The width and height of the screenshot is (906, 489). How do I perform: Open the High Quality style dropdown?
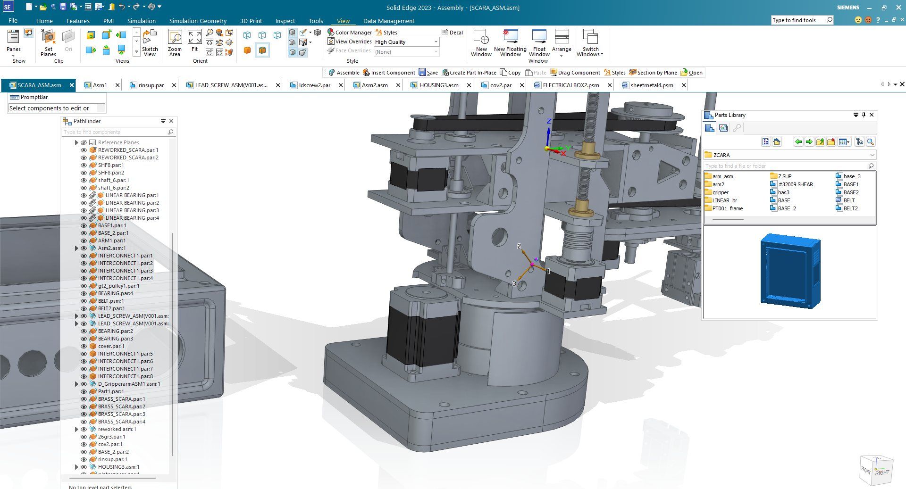[436, 42]
